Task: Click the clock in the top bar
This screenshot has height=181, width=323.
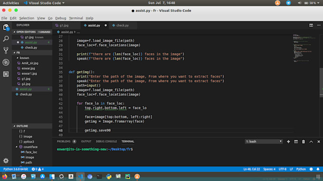Action: click(x=161, y=3)
